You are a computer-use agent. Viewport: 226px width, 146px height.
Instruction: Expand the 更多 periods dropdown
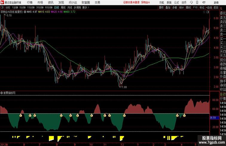[x=85, y=7]
